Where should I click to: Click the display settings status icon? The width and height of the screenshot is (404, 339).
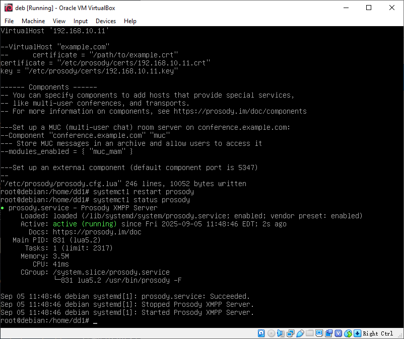click(x=319, y=333)
